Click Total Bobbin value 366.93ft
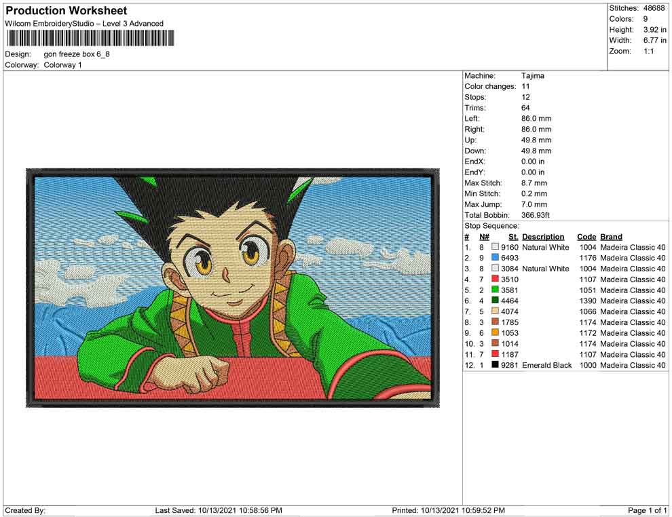Image resolution: width=672 pixels, height=517 pixels. [536, 215]
